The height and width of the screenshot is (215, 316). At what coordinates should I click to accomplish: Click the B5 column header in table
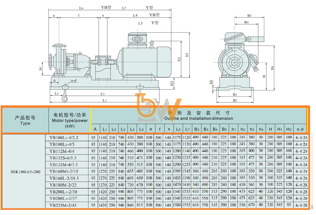pos(224,129)
